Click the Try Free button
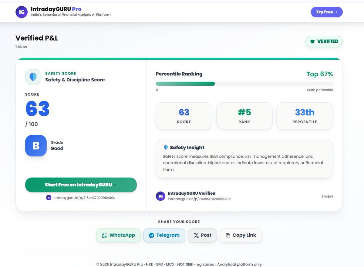Screen dimensions: 364x267 coord(327,12)
